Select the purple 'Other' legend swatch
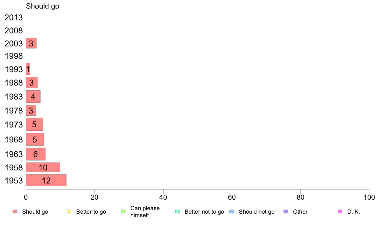The width and height of the screenshot is (378, 234). click(x=286, y=212)
